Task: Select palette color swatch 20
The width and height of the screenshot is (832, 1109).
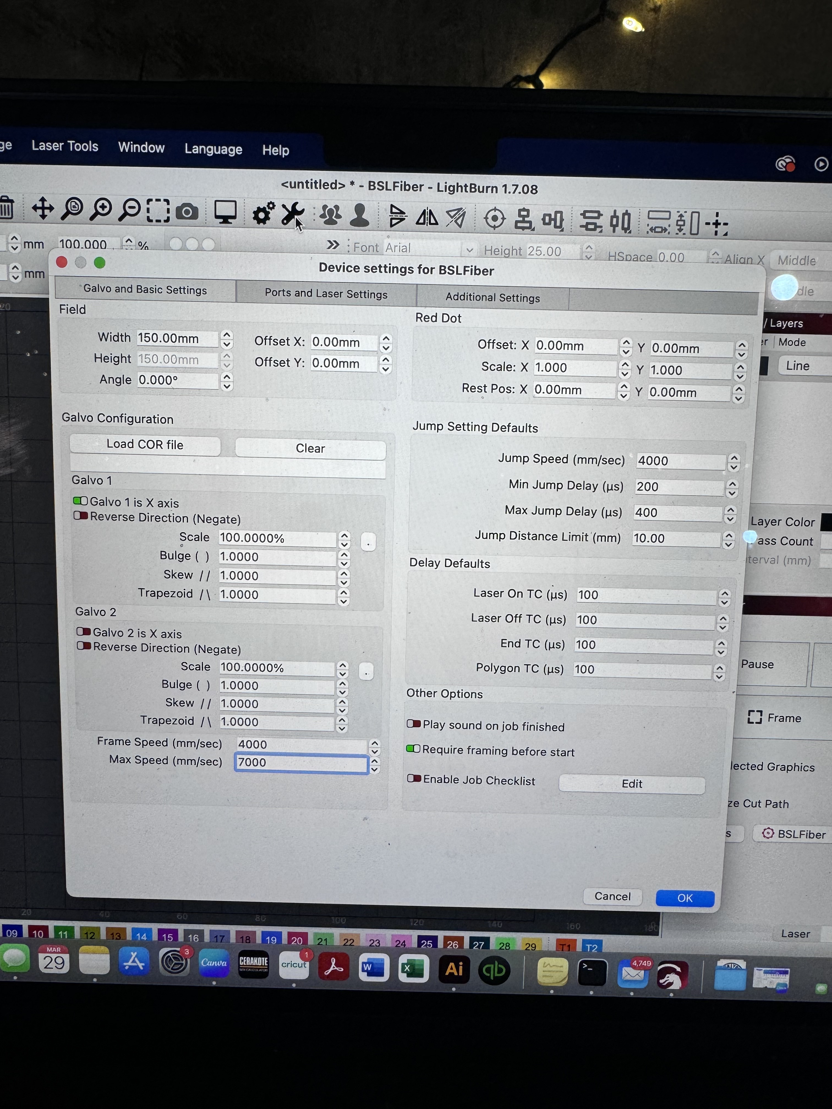Action: (297, 940)
